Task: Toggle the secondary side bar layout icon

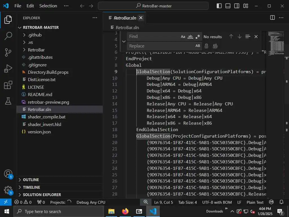Action: coord(237,6)
